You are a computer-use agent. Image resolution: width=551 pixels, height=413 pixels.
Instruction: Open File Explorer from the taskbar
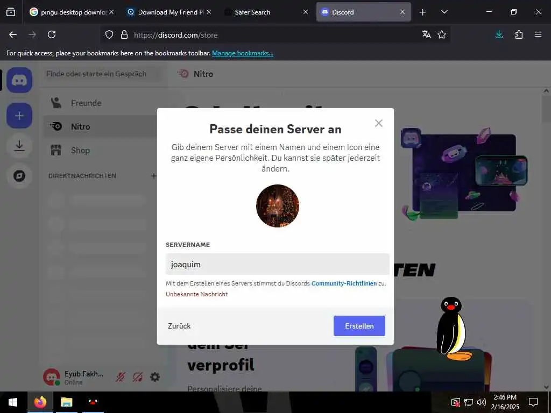(66, 402)
